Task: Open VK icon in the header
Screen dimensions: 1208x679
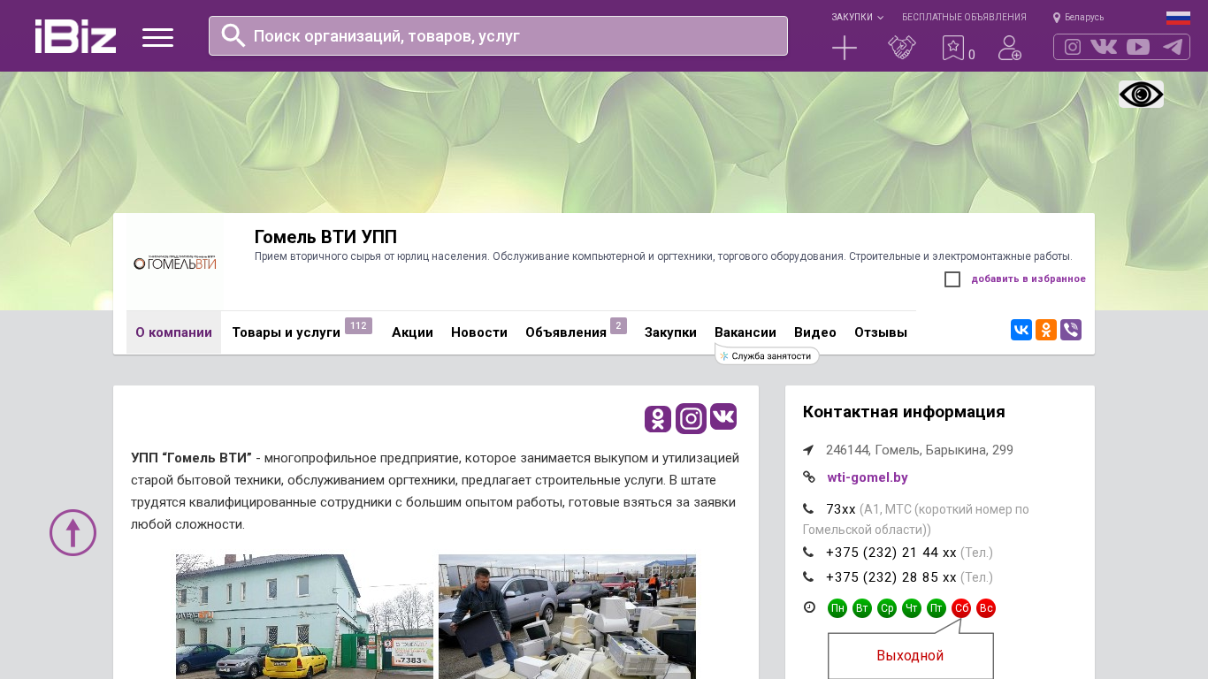Action: coord(1104,47)
